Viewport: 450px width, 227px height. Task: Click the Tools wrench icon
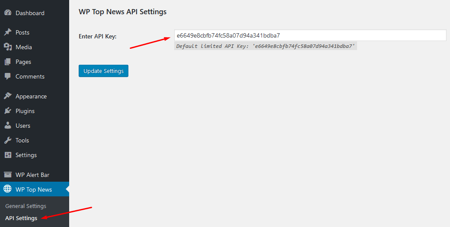(8, 140)
